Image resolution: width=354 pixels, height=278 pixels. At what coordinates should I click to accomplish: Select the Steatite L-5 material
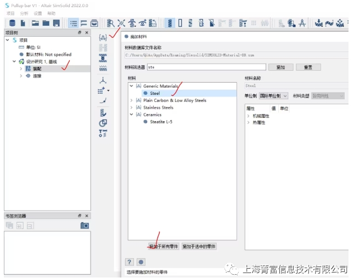(x=161, y=122)
